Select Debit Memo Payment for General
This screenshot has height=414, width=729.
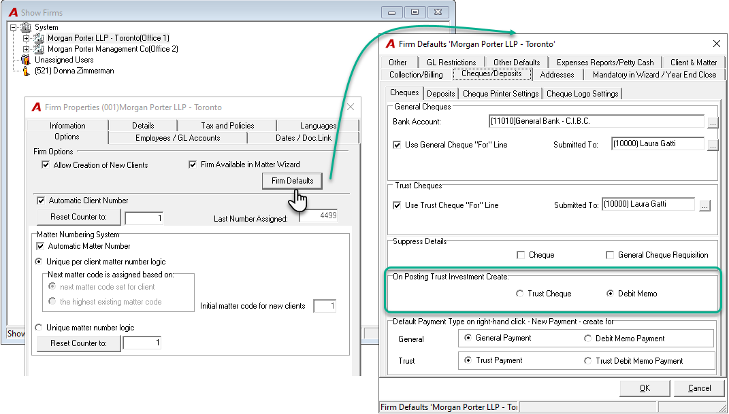(x=587, y=339)
